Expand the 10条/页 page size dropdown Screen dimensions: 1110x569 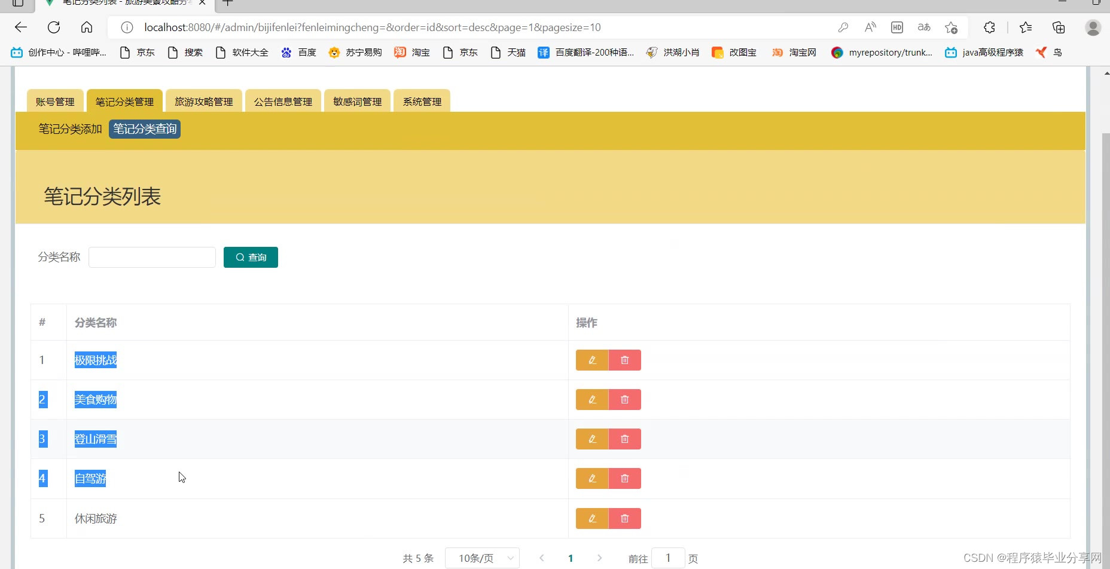pos(482,558)
